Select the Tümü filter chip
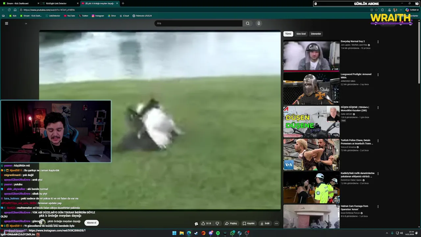The height and width of the screenshot is (237, 421). coord(288,34)
